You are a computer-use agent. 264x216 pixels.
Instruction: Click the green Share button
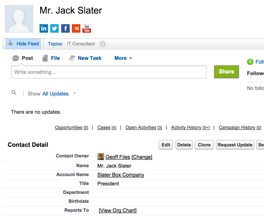pyautogui.click(x=226, y=72)
